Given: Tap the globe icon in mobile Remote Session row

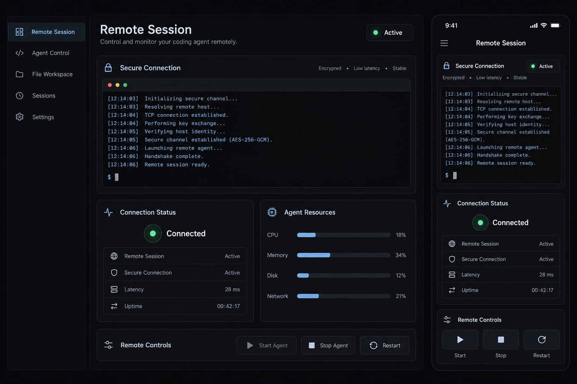Looking at the screenshot, I should click(452, 244).
